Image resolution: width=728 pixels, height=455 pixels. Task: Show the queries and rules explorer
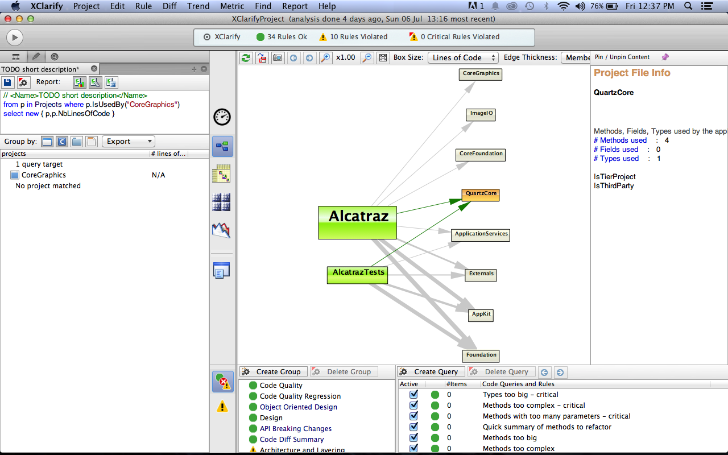point(222,382)
